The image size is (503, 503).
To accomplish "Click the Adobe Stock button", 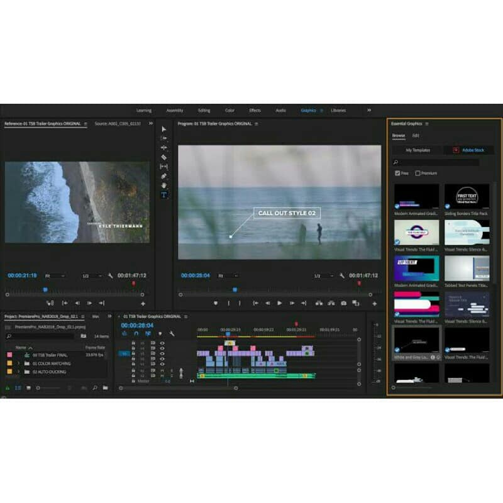I will point(468,150).
